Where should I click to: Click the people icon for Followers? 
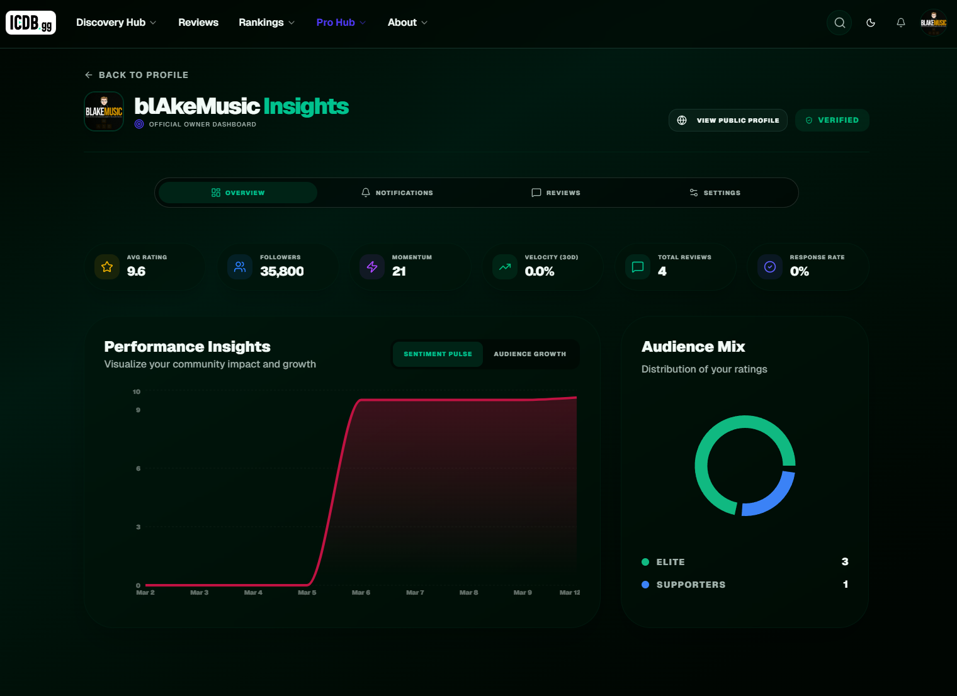(240, 267)
